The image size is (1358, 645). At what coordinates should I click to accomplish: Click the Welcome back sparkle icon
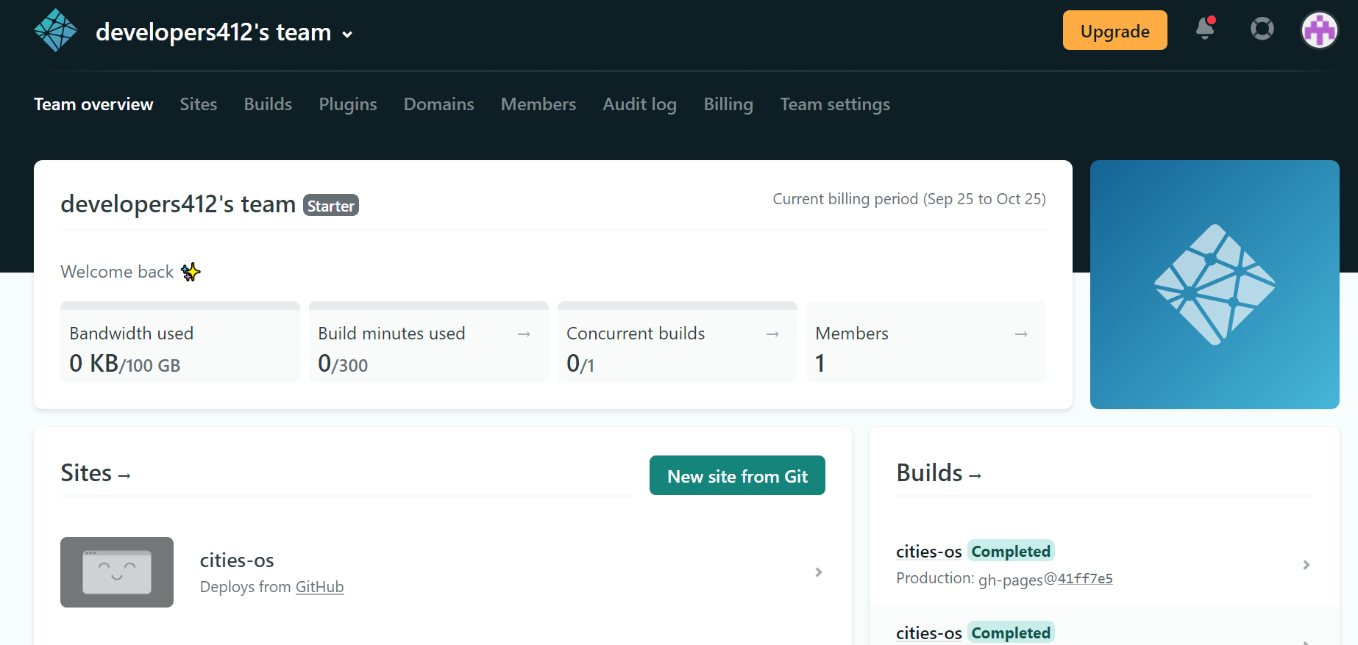coord(191,272)
